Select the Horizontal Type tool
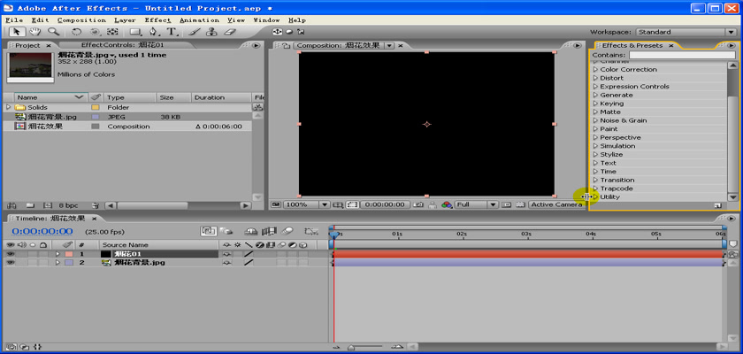 172,32
